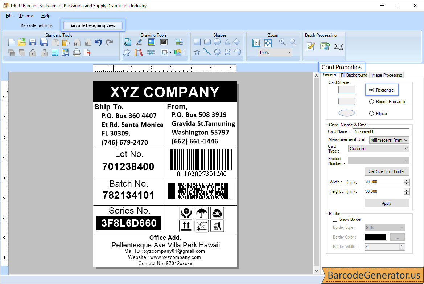This screenshot has width=424, height=284.
Task: Open the File menu
Action: coord(9,15)
